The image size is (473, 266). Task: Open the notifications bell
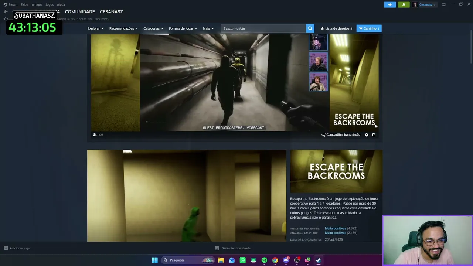click(x=404, y=4)
